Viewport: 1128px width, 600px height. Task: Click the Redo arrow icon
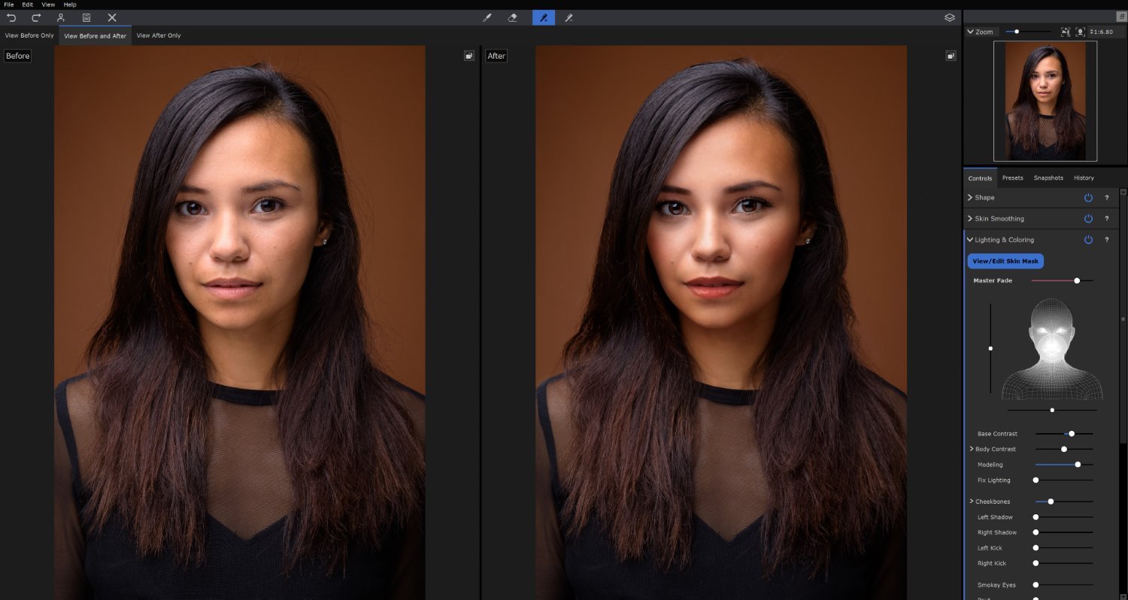click(36, 17)
